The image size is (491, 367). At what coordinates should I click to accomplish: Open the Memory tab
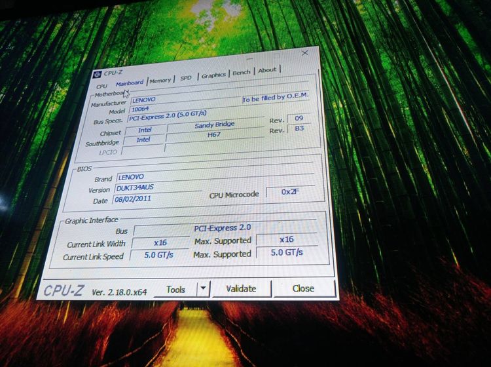click(x=160, y=81)
